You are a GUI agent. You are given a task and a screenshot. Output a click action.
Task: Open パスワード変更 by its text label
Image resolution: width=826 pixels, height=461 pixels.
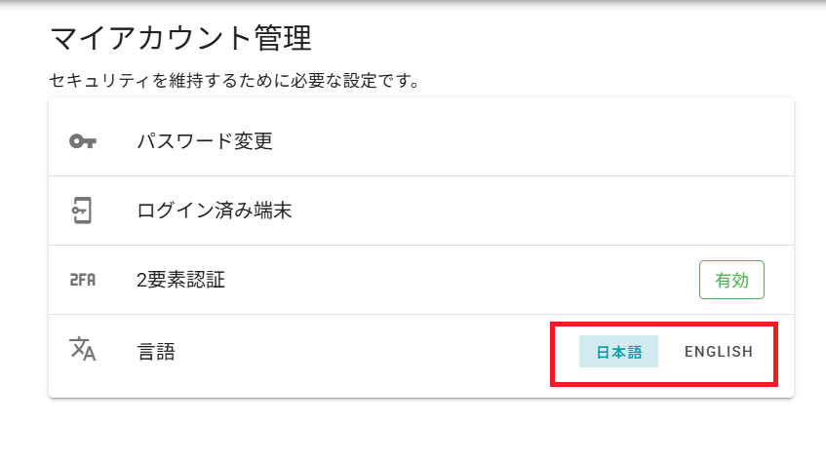(x=205, y=141)
